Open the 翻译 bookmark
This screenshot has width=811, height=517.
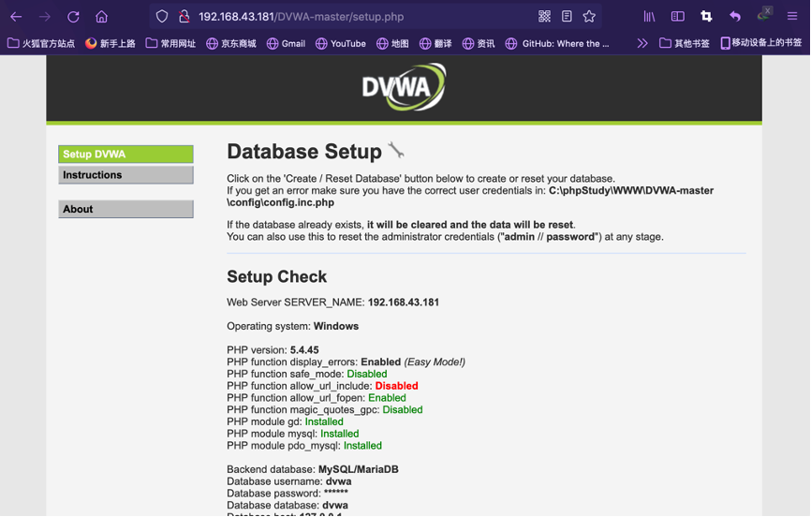point(435,43)
